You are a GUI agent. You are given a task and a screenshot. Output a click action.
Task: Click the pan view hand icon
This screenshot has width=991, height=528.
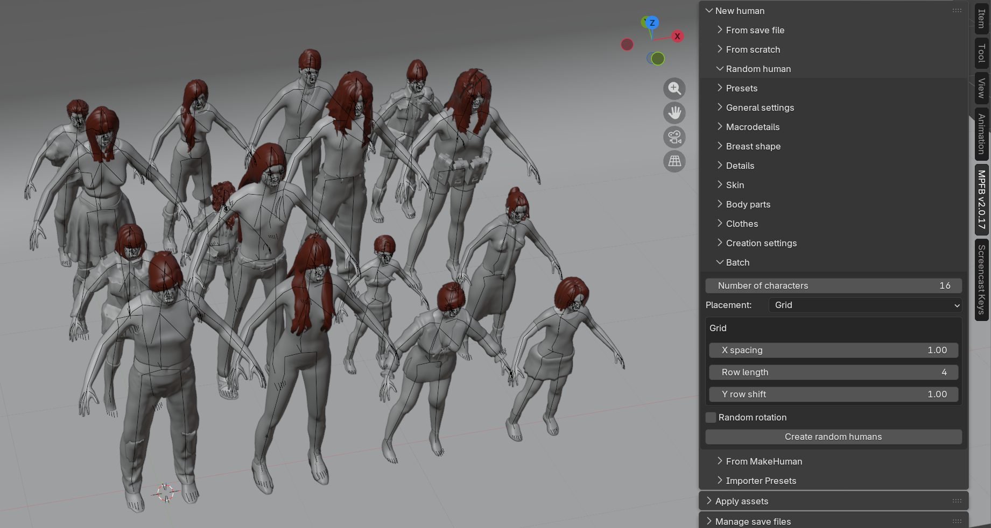tap(674, 112)
